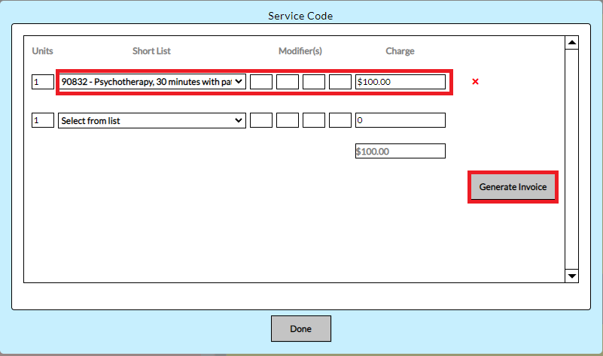This screenshot has width=603, height=356.
Task: Focus the Units field in second row
Action: pos(43,120)
